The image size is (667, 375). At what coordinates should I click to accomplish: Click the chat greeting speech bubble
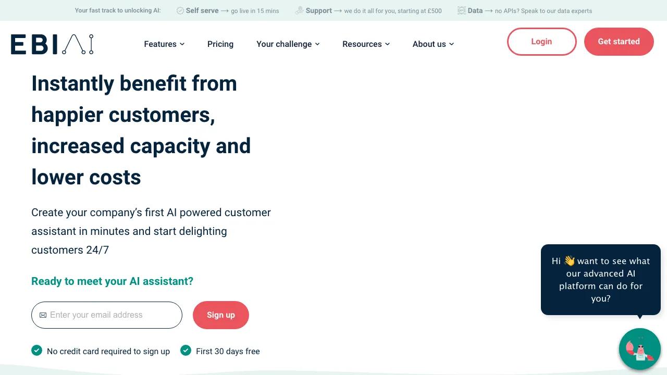(x=600, y=280)
